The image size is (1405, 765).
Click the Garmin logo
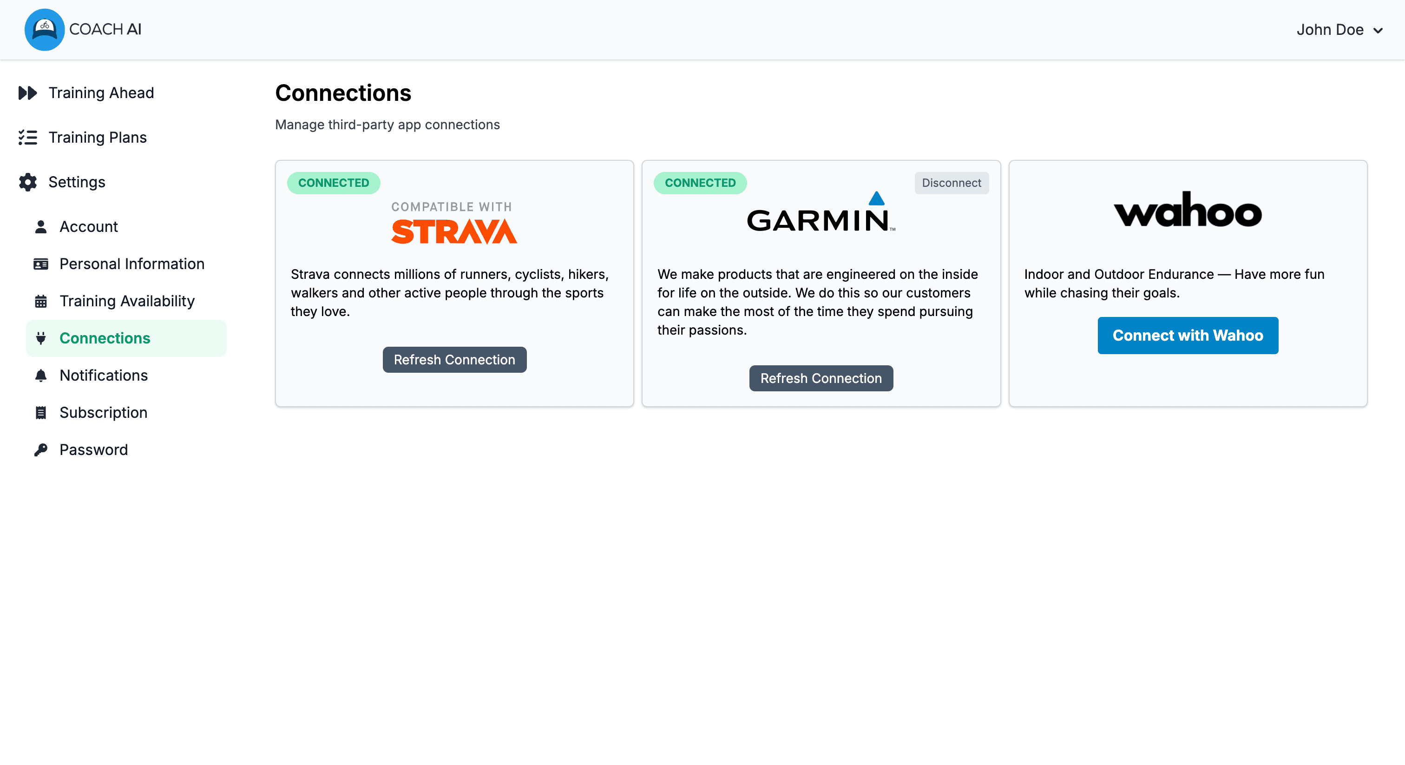(x=821, y=212)
